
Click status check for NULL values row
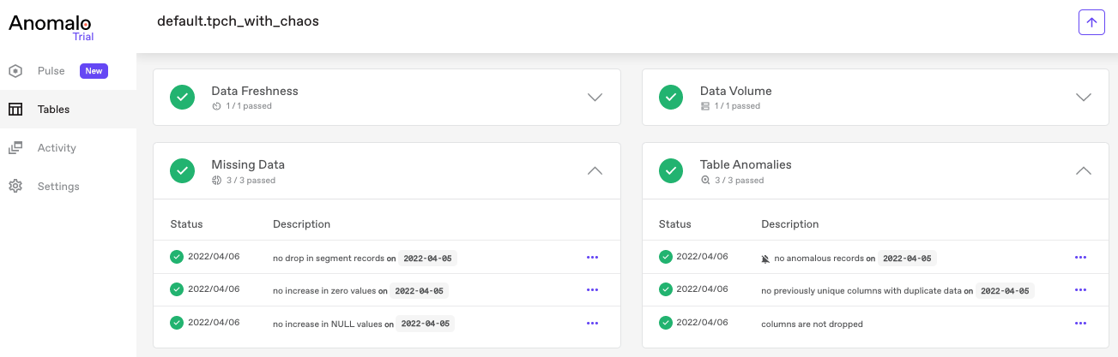pyautogui.click(x=177, y=323)
